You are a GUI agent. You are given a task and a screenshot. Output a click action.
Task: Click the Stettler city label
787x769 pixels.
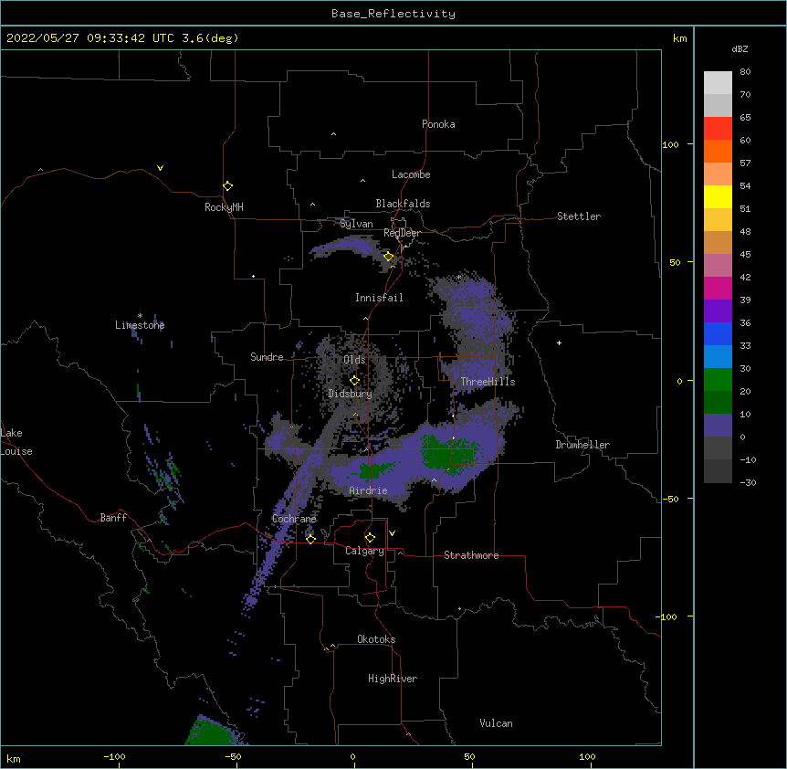click(579, 216)
